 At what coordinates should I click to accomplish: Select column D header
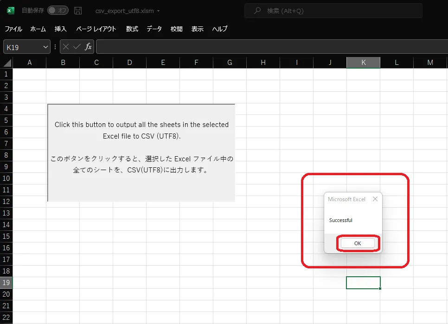129,63
